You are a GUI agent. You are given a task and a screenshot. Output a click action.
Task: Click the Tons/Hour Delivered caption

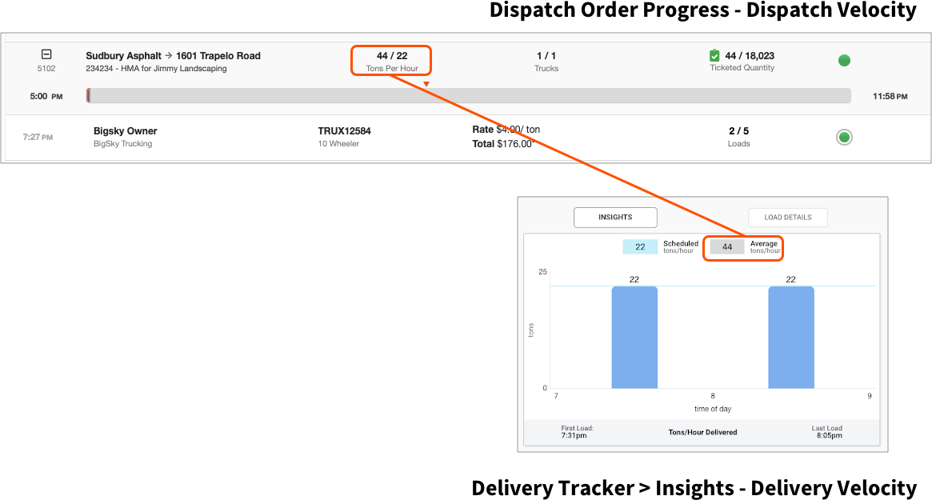(x=702, y=432)
